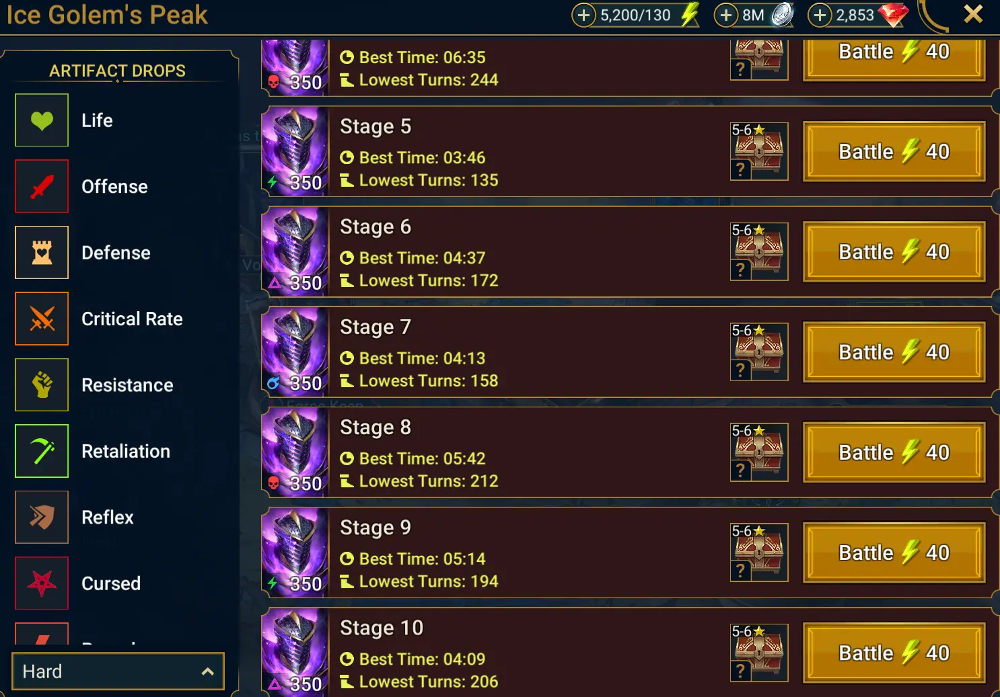
Task: Select the Retaliation set icon
Action: (42, 451)
